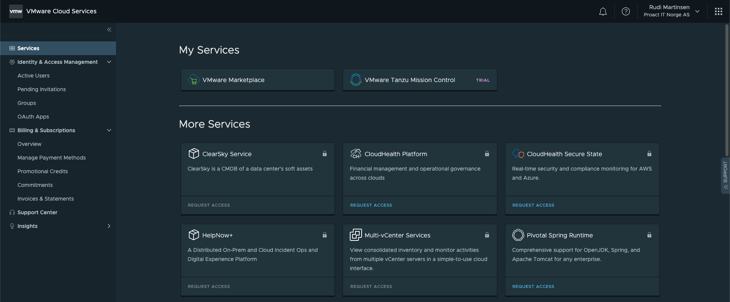This screenshot has width=730, height=302.
Task: Click the ClearSky Service cube icon
Action: 194,153
